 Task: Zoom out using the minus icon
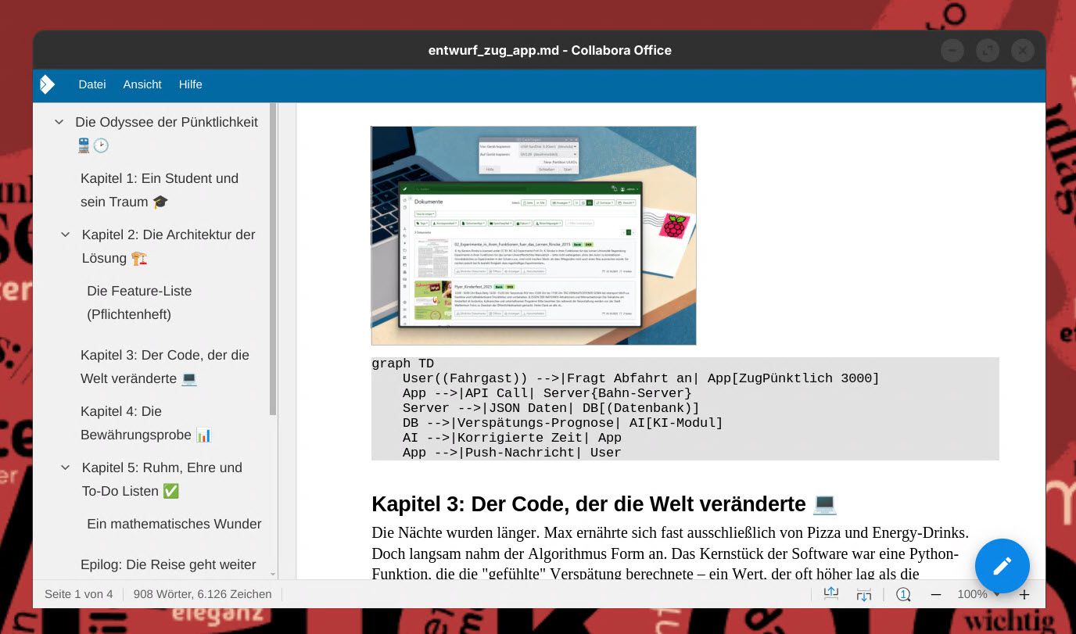point(936,594)
